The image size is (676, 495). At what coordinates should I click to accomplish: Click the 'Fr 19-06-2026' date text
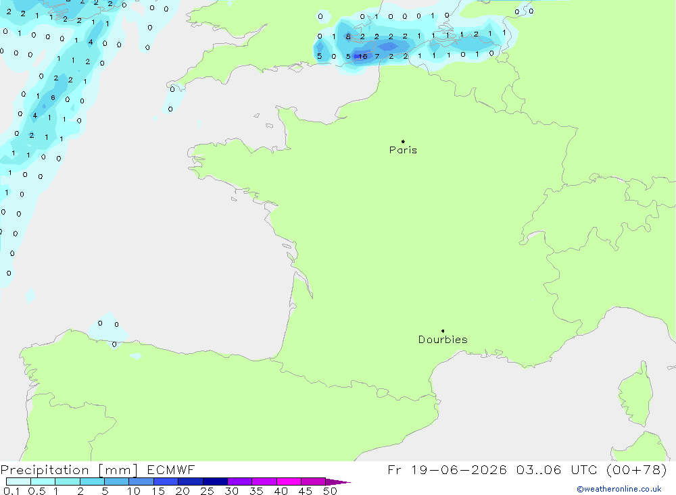(x=447, y=469)
